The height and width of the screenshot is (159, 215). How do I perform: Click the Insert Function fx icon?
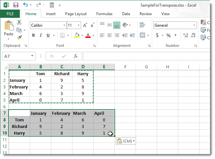click(75, 56)
